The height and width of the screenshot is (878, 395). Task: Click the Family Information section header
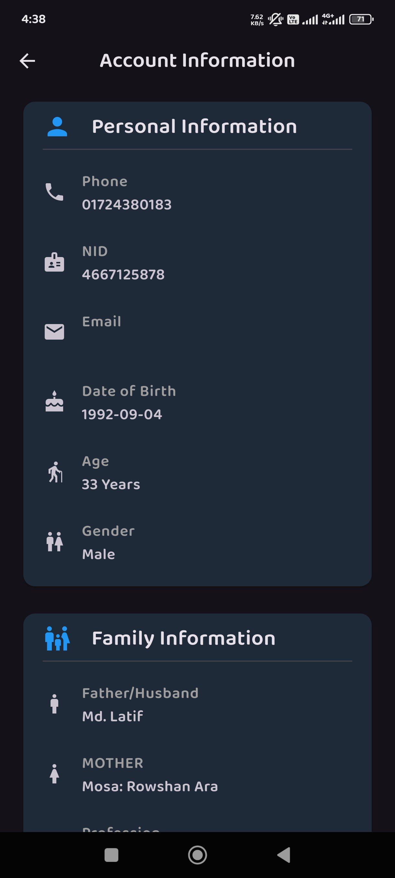(184, 638)
